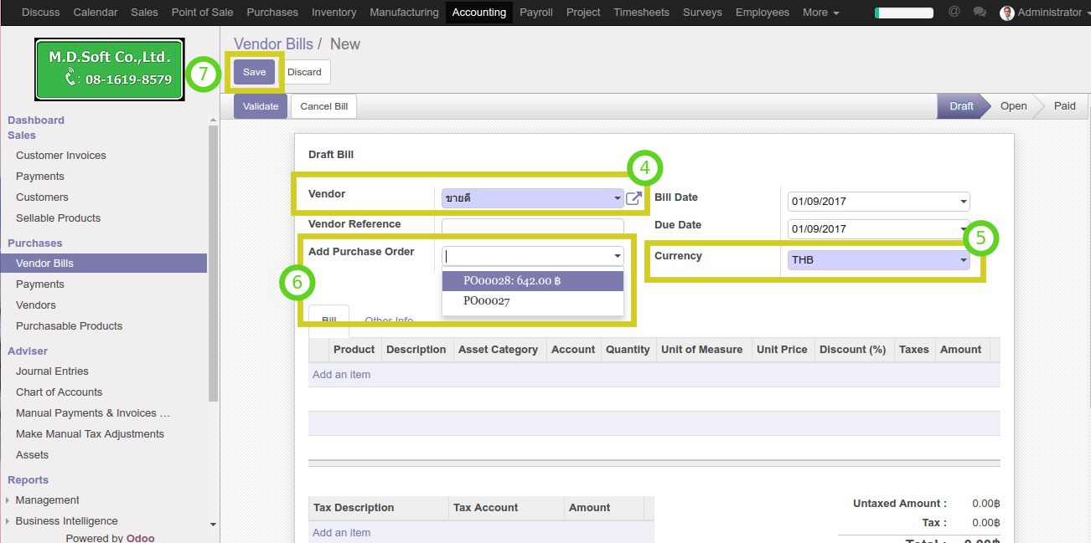This screenshot has width=1091, height=543.
Task: Click the M.D.Soft company logo
Action: click(109, 69)
